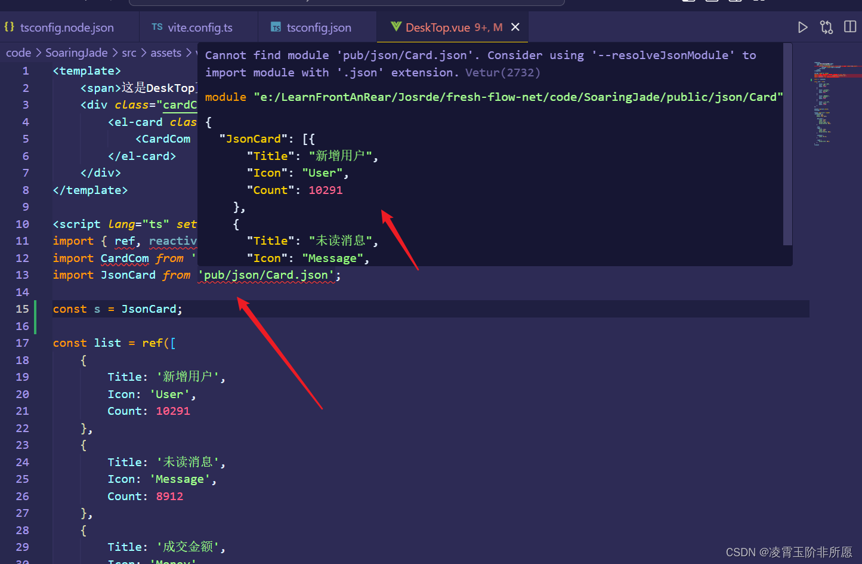
Task: Split the editor with the split icon
Action: click(850, 27)
